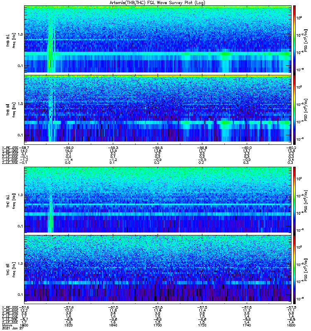Viewport: 311px width, 331px height.
Task: Click the '10⁻⁴' color bar tick of THB B⊥
Action: pos(299,53)
